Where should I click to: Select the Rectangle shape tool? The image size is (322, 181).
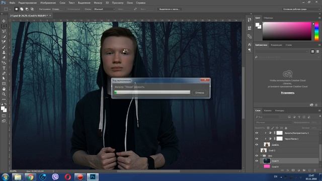tap(4, 84)
